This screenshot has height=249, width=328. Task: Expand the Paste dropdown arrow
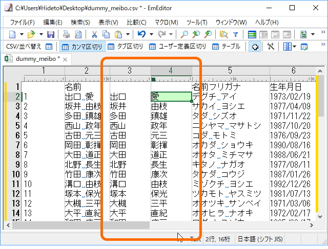[128, 34]
